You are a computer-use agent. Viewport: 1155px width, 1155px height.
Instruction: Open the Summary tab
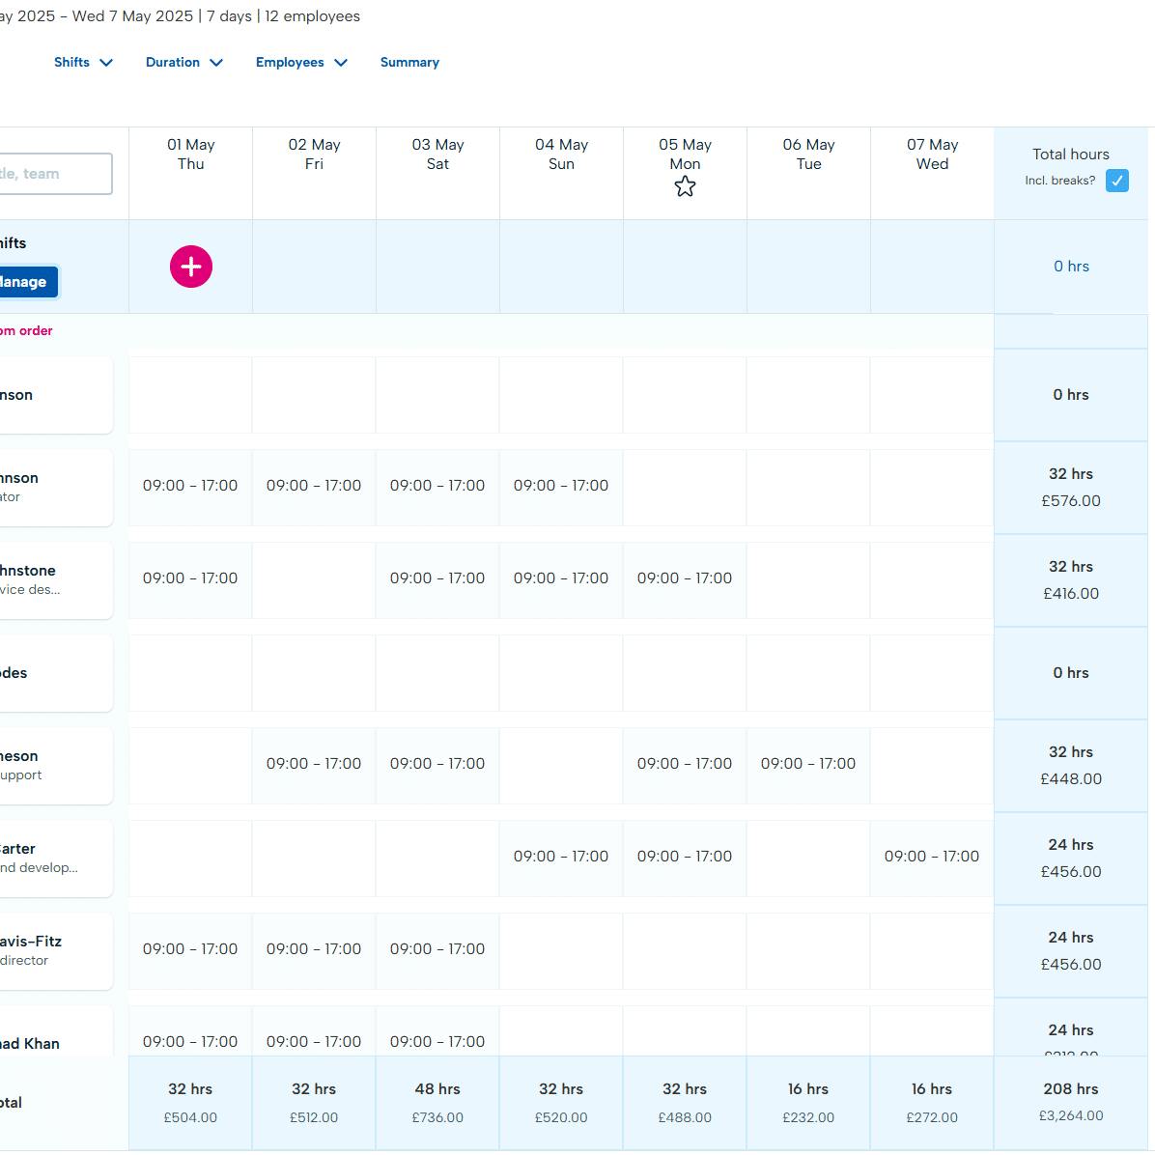coord(409,63)
